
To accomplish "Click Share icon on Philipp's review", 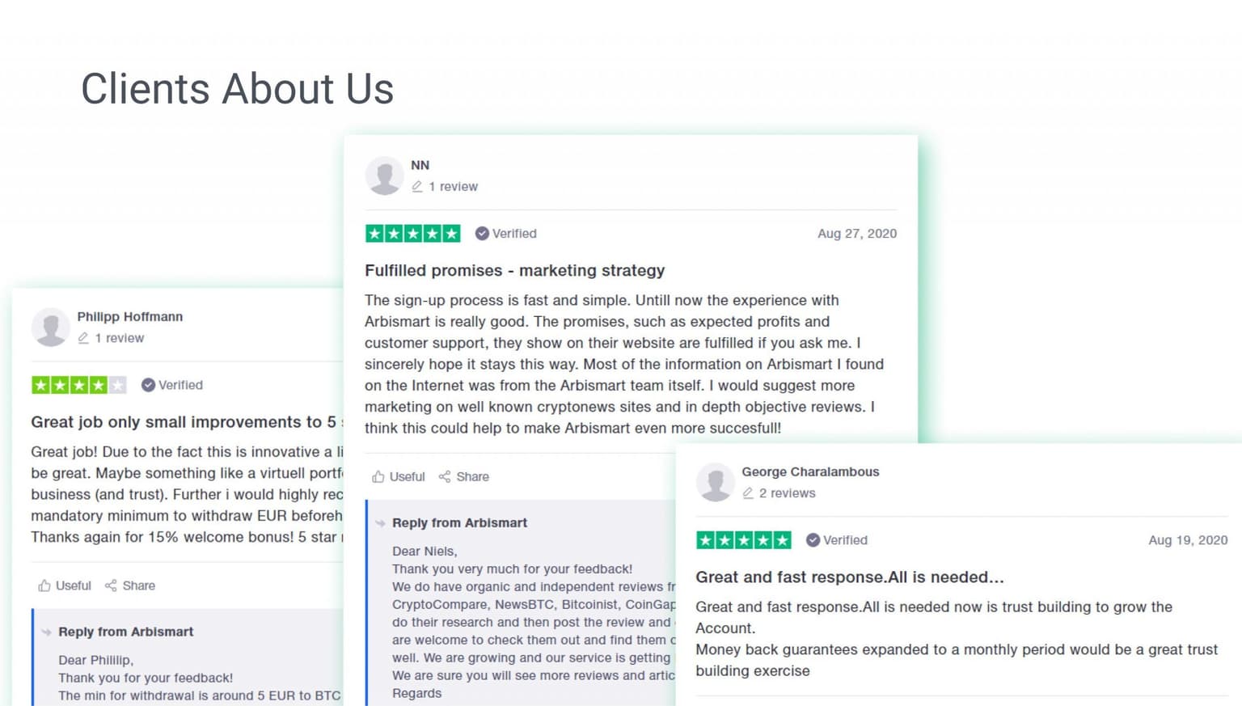I will [111, 586].
